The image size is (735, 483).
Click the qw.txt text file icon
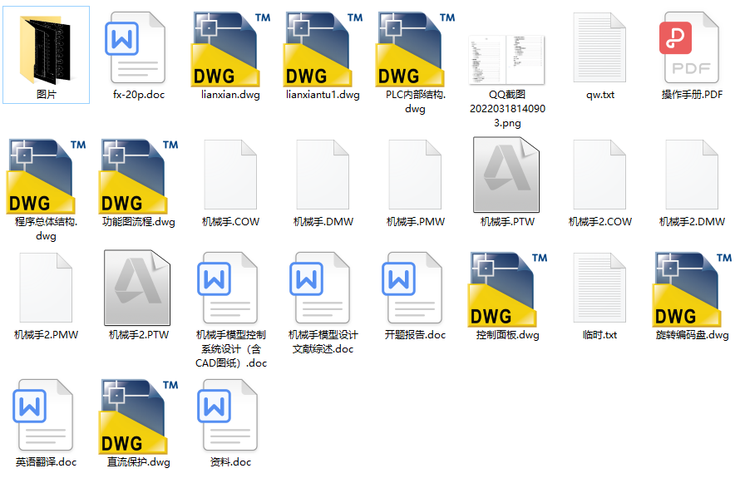pyautogui.click(x=599, y=47)
